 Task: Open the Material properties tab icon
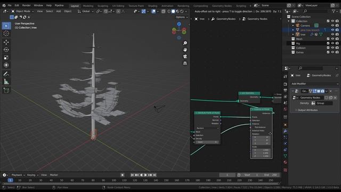point(286,162)
